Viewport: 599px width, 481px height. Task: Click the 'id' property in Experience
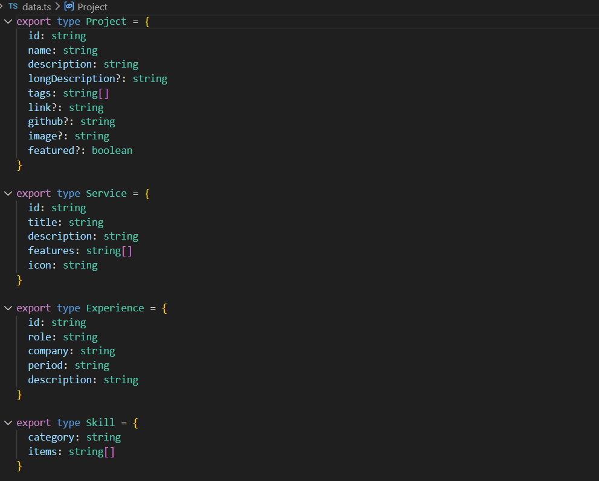tap(34, 322)
